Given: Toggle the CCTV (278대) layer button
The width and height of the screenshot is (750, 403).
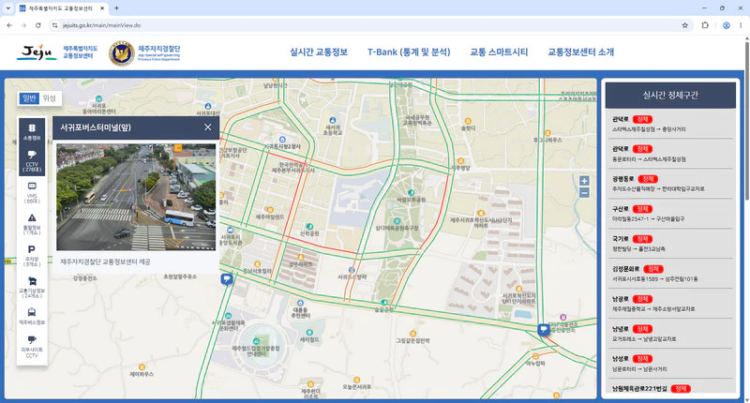Looking at the screenshot, I should (32, 160).
